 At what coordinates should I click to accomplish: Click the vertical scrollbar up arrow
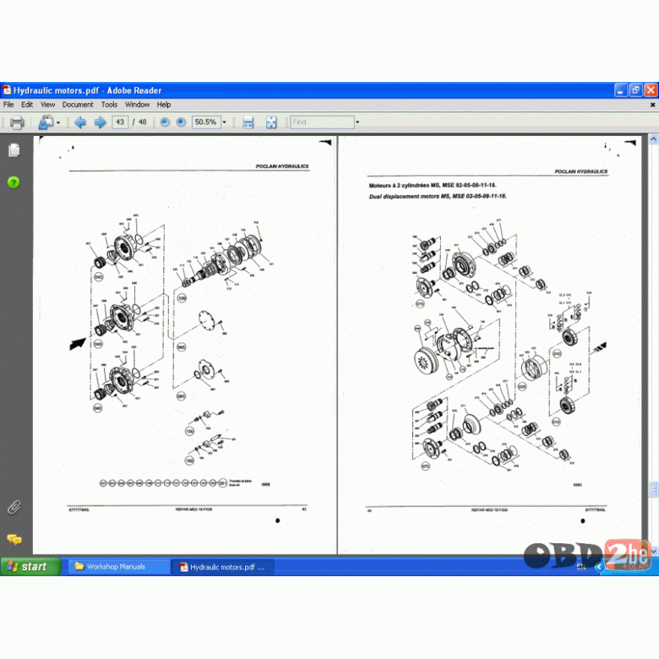pos(654,139)
